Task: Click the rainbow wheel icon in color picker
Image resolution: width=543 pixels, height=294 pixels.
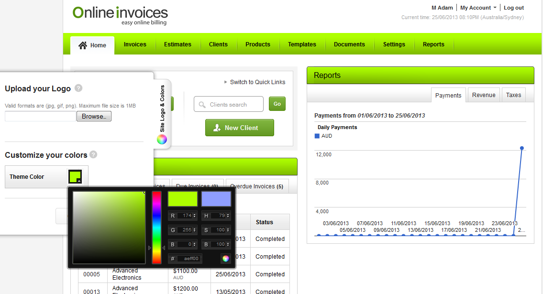Action: 225,259
